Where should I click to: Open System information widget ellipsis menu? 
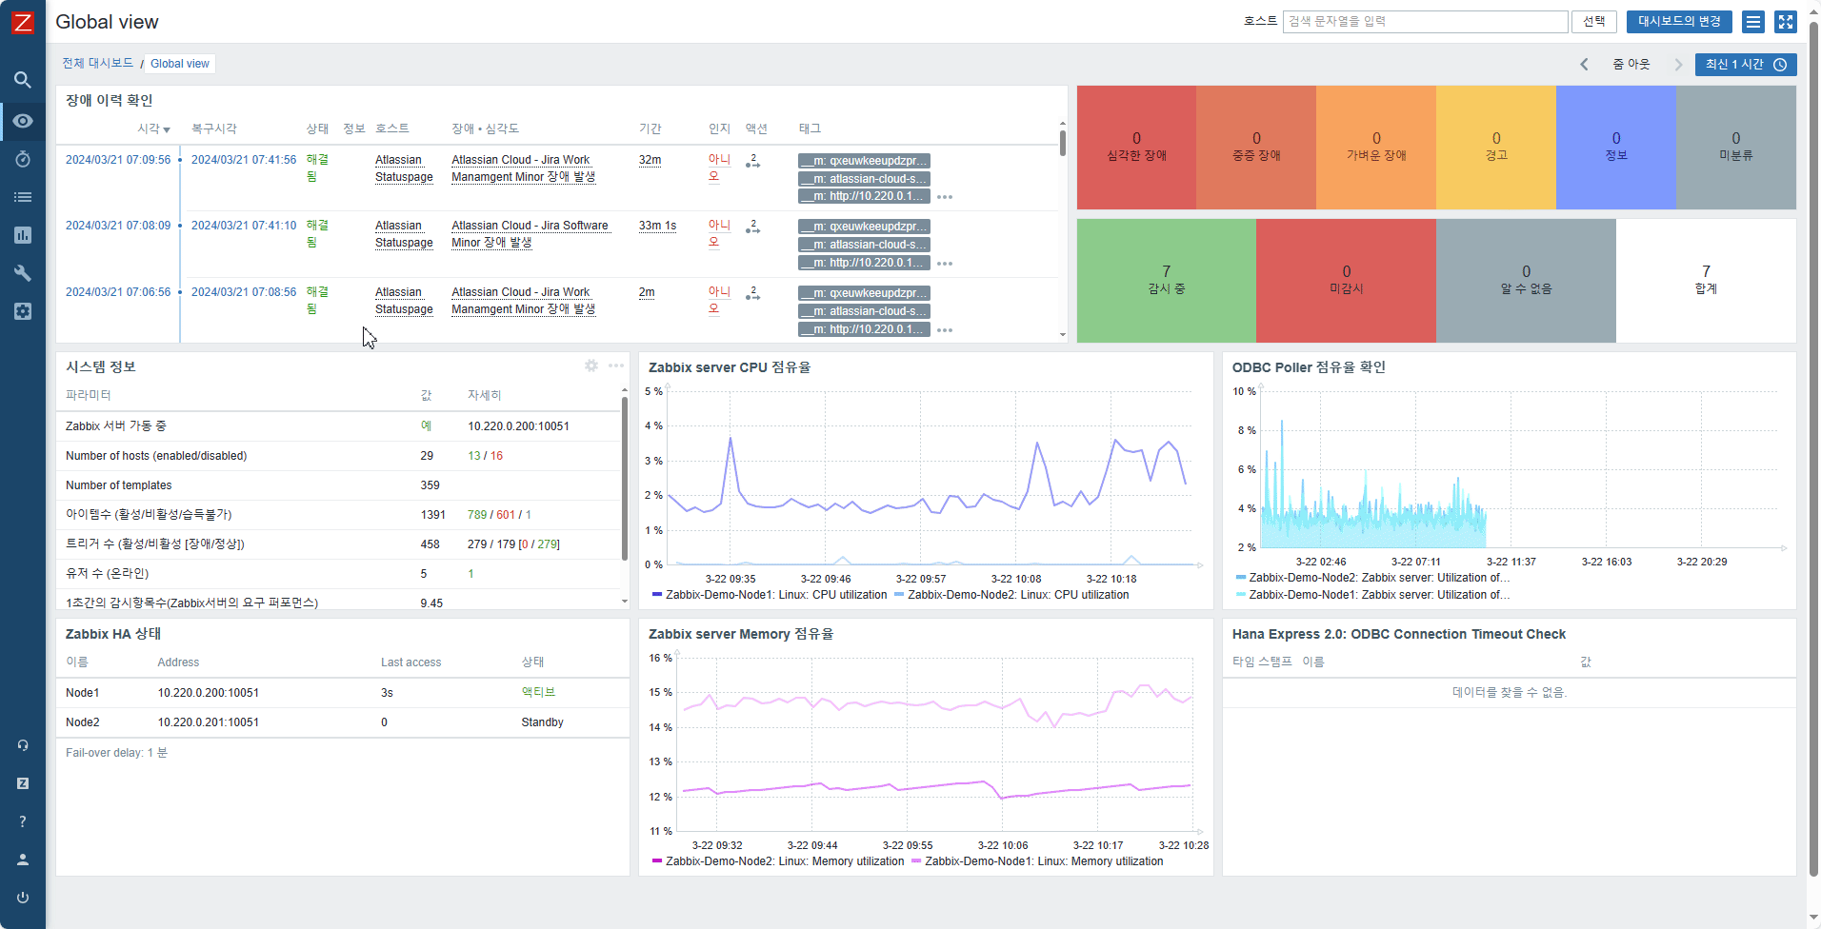[x=616, y=366]
